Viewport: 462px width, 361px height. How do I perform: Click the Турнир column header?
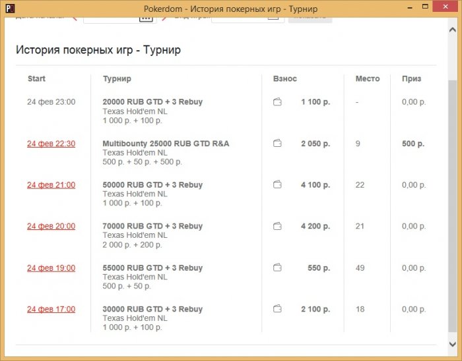click(x=117, y=79)
